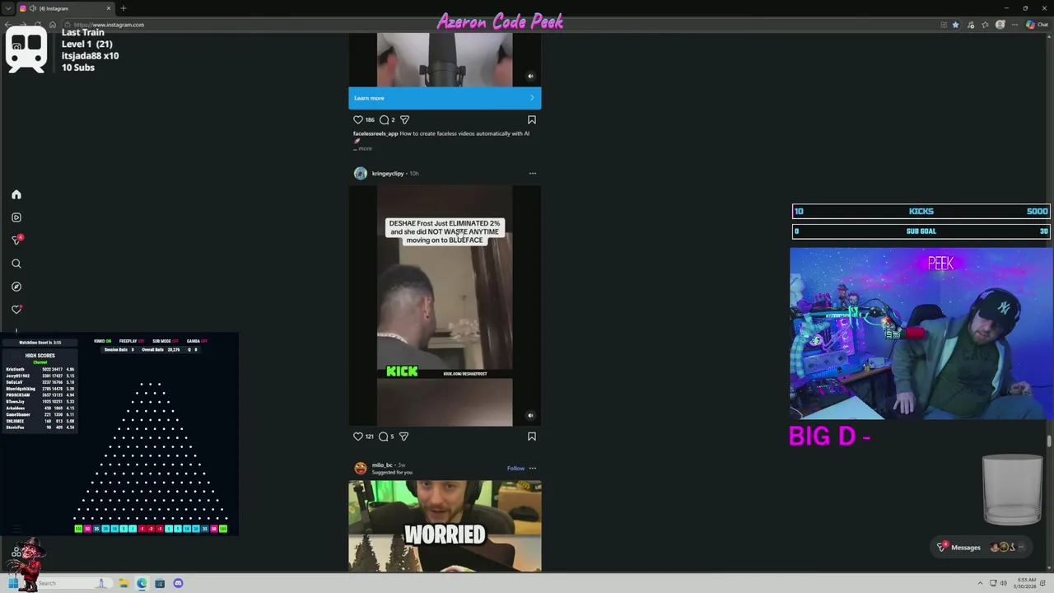The height and width of the screenshot is (593, 1054).
Task: Reload the Instagram page
Action: pyautogui.click(x=38, y=25)
